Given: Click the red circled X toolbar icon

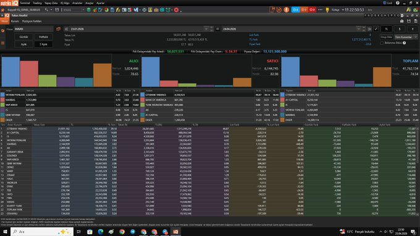Looking at the screenshot, I should tap(176, 10).
